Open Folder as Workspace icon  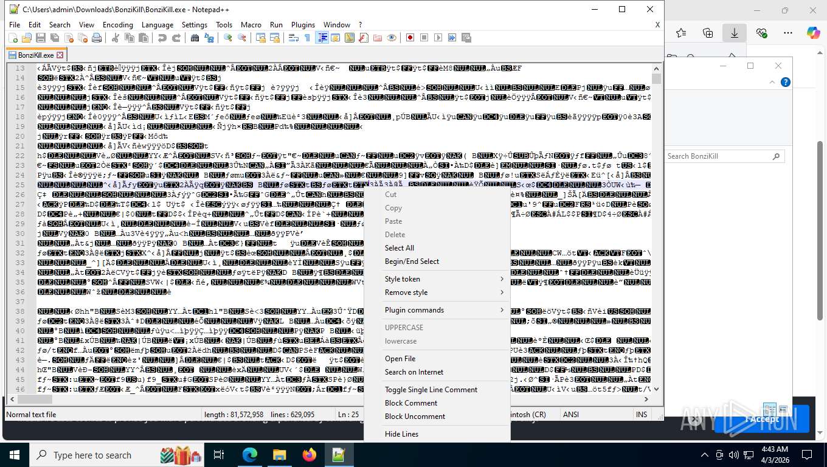[x=378, y=38]
